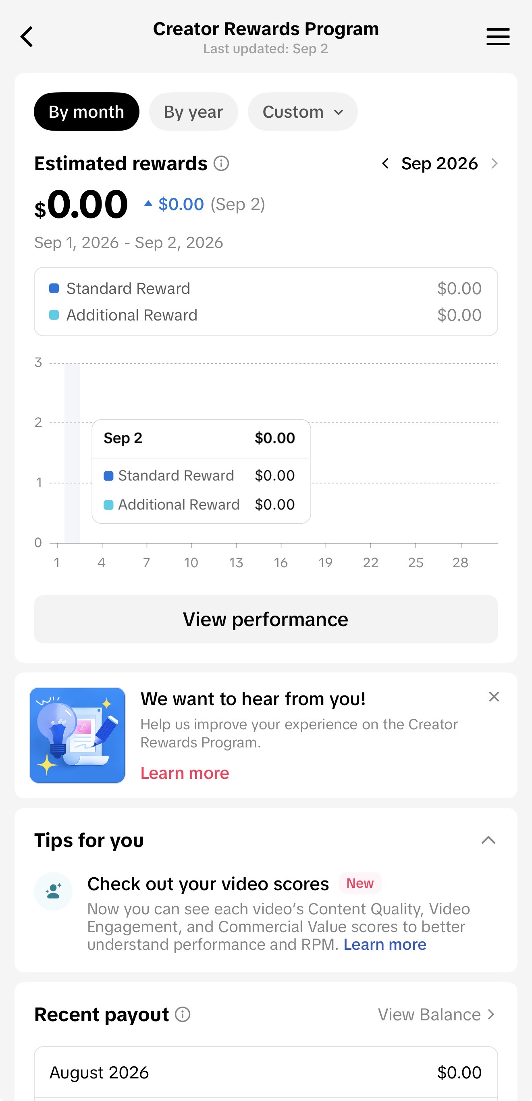
Task: Tap the back arrow icon
Action: click(27, 37)
